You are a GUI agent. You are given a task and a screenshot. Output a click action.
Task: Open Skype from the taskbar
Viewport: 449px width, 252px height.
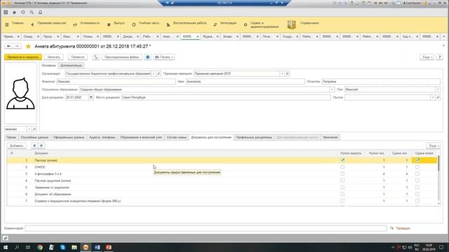point(62,247)
